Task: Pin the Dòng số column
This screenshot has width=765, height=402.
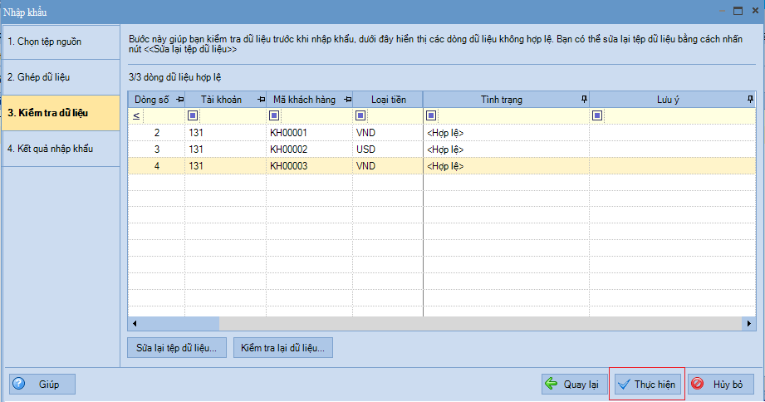Action: coord(179,100)
